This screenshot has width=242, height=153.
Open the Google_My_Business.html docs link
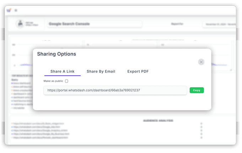(42, 134)
